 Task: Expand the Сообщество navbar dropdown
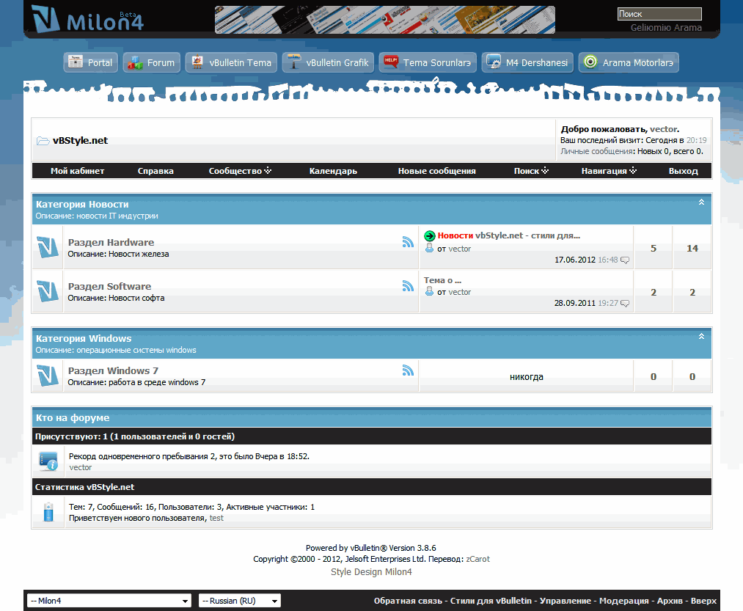click(x=240, y=171)
